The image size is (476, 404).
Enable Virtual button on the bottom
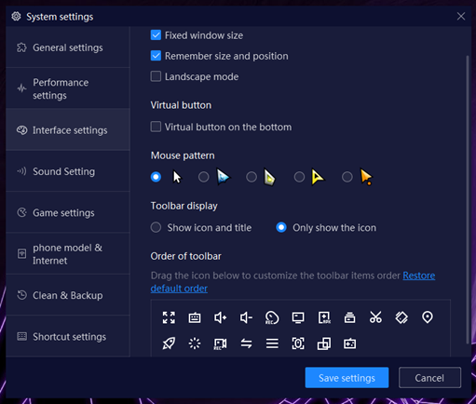[156, 127]
